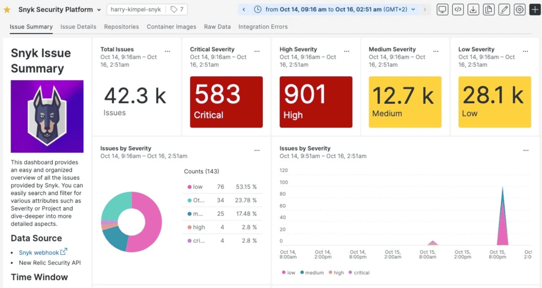
Task: Click the Time Window heading
Action: coord(39,277)
